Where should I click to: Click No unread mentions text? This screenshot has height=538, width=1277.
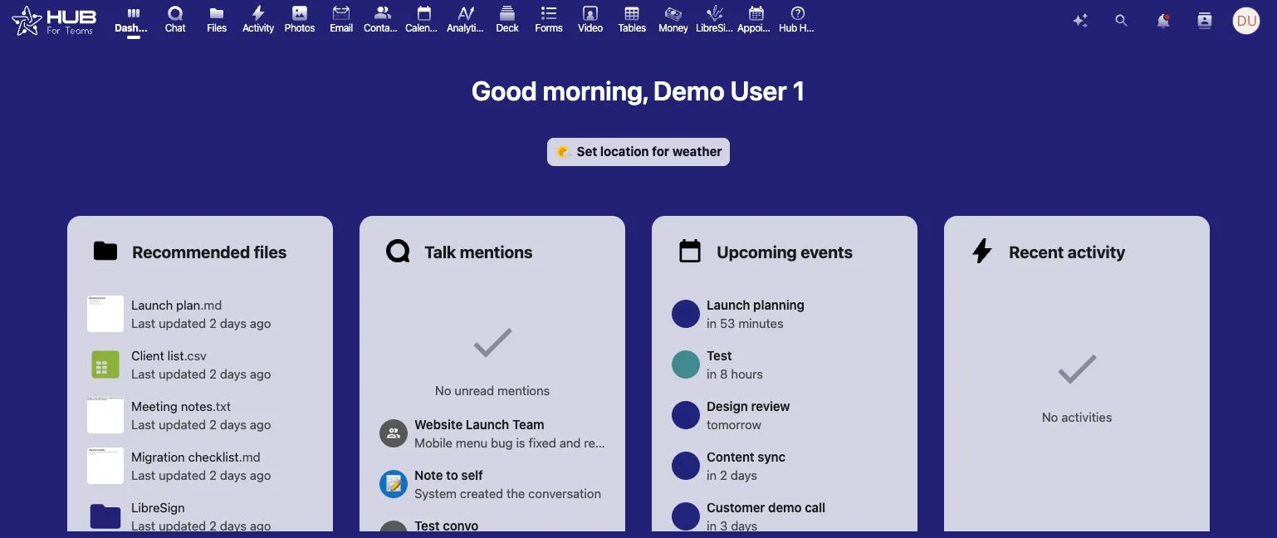[492, 391]
